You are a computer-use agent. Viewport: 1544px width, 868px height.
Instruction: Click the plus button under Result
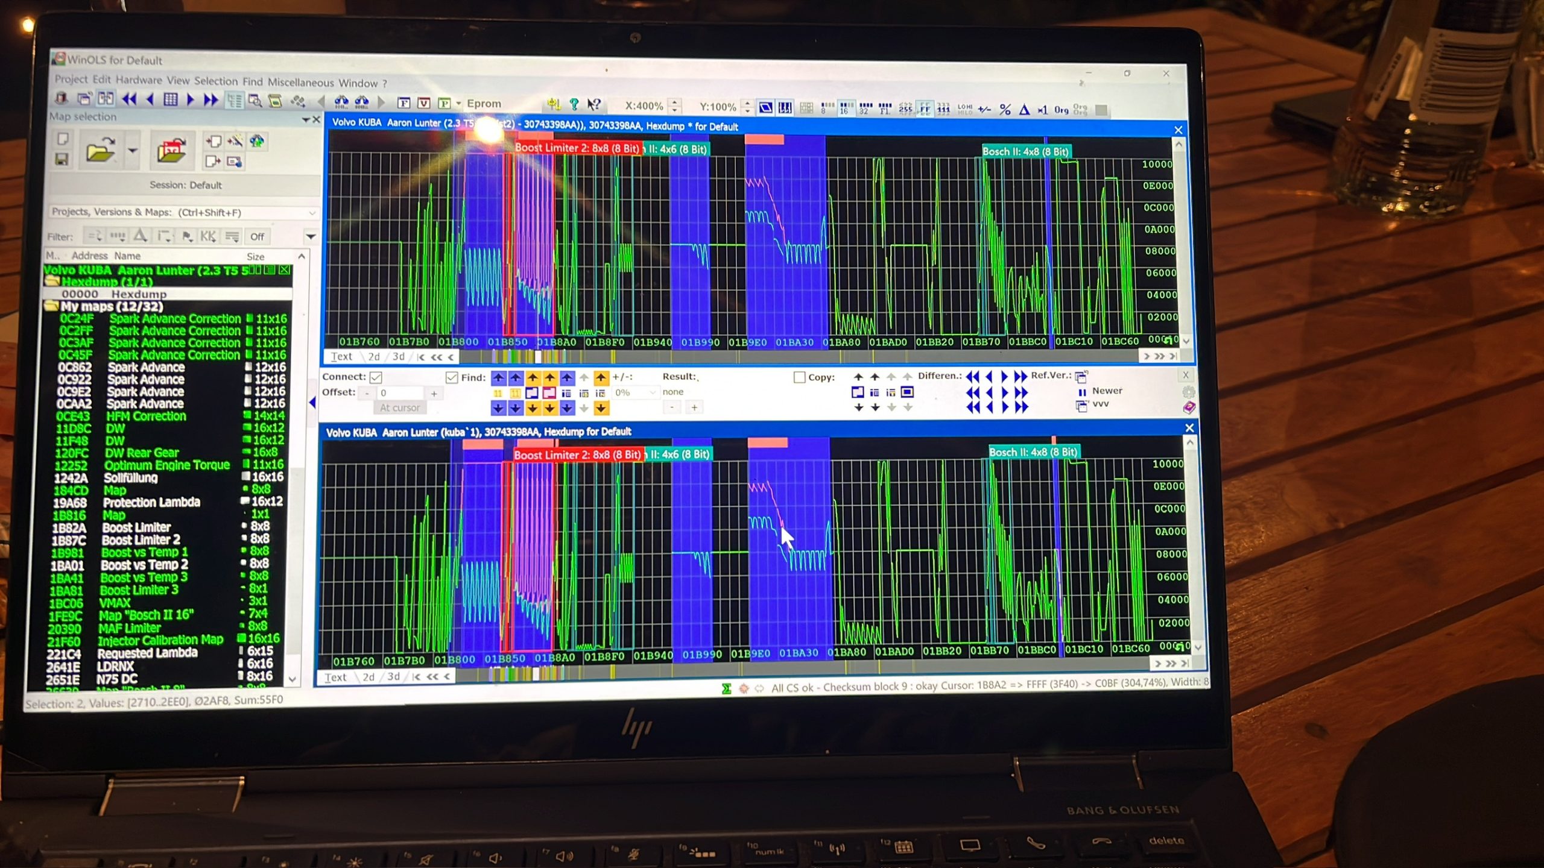694,408
